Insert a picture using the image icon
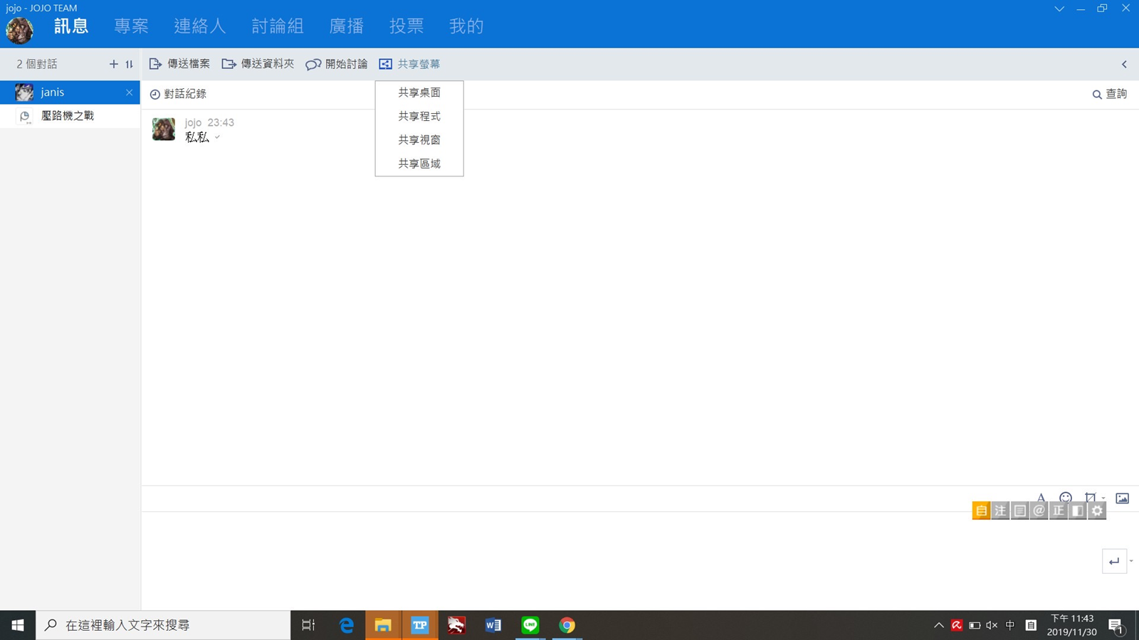This screenshot has height=640, width=1139. [1122, 498]
